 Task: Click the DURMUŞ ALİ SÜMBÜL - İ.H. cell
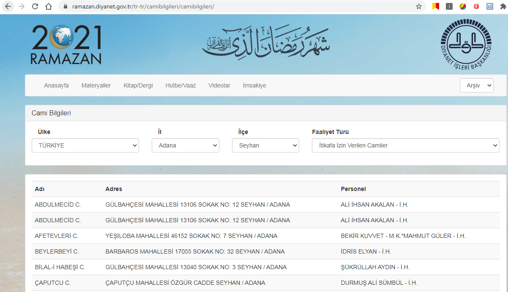379,283
